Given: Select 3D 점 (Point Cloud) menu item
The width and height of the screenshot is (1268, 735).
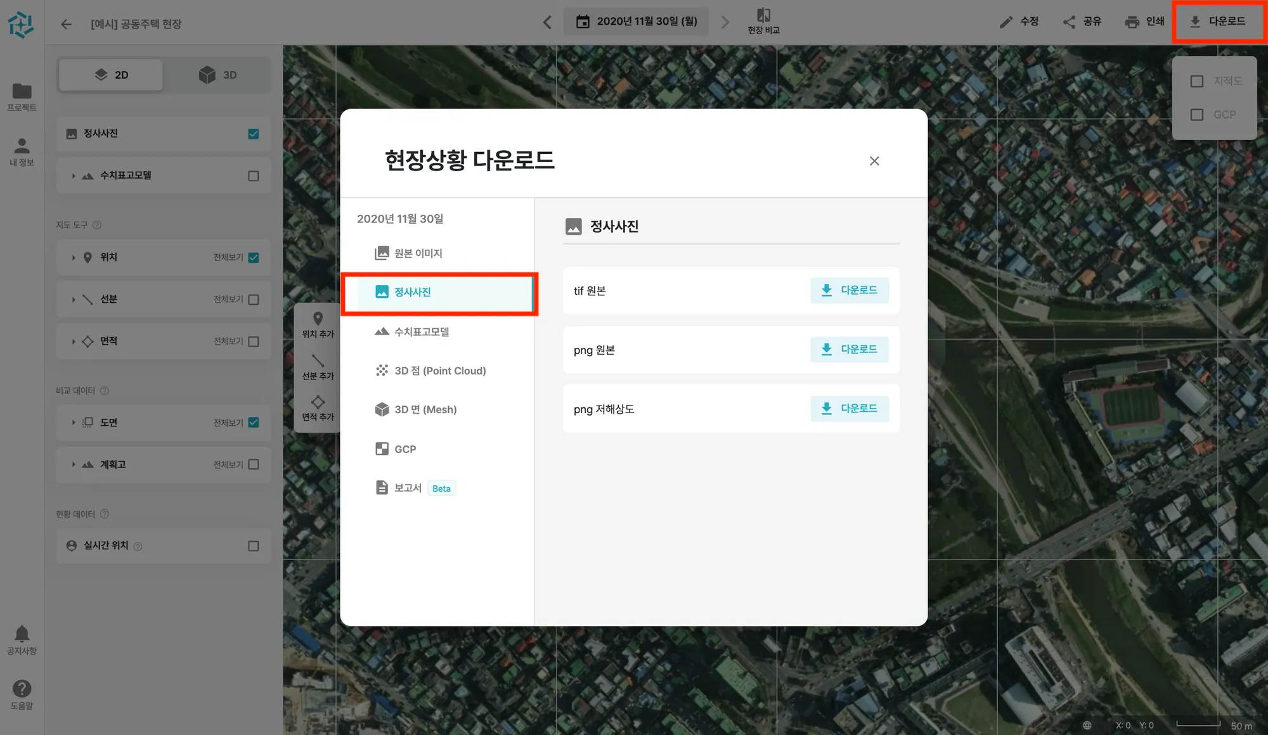Looking at the screenshot, I should (439, 371).
